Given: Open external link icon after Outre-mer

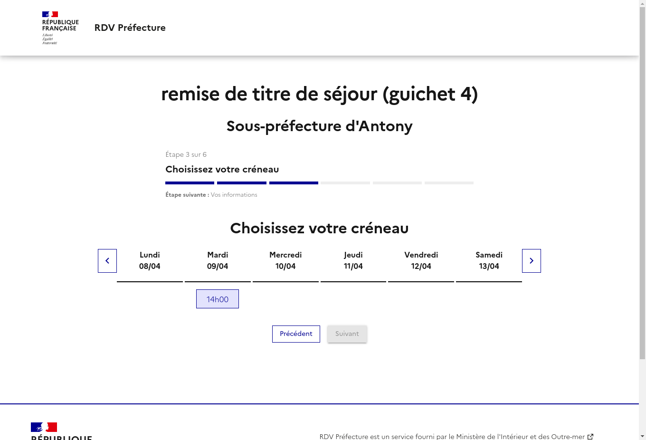Looking at the screenshot, I should (590, 436).
